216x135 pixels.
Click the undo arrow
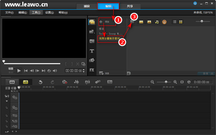point(40,82)
